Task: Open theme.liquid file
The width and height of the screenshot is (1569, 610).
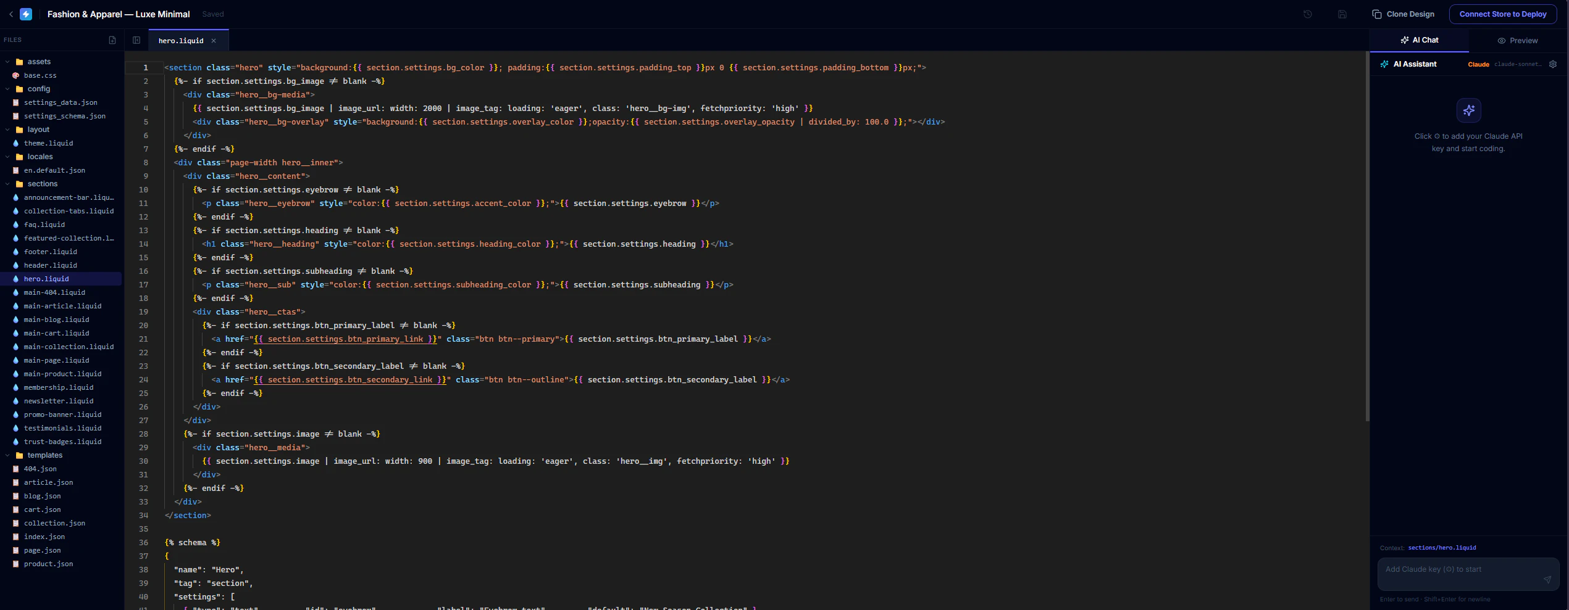Action: [x=61, y=143]
